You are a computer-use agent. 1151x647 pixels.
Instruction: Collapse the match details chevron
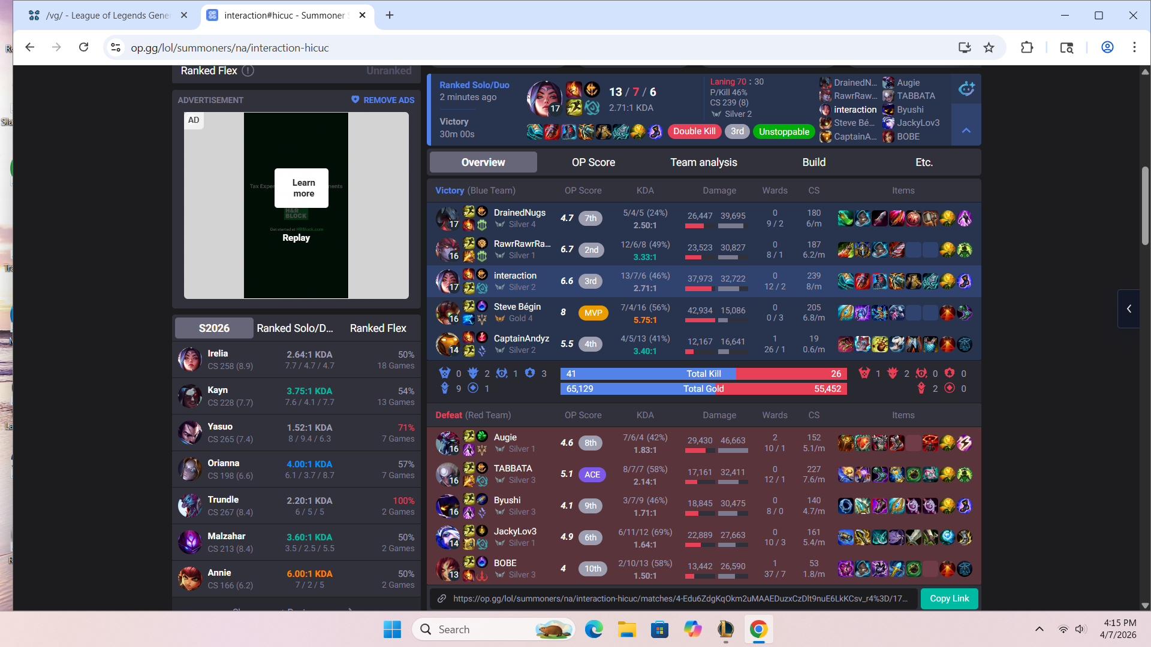tap(966, 130)
